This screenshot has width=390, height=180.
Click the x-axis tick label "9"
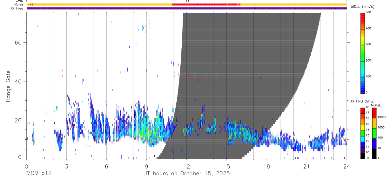[x=147, y=166]
